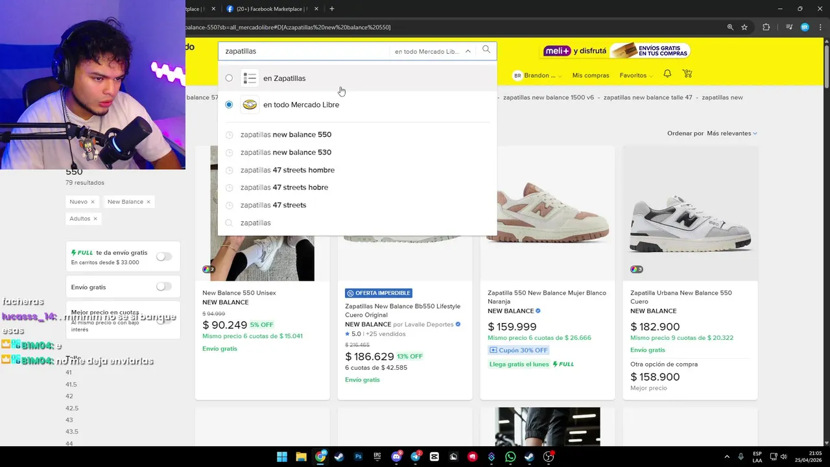Select the 'en todo Mercado Libre' radio option
830x467 pixels.
coord(229,104)
